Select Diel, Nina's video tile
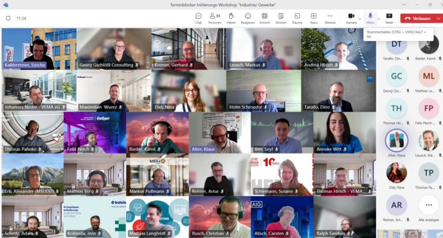The width and height of the screenshot is (443, 238). tap(189, 91)
